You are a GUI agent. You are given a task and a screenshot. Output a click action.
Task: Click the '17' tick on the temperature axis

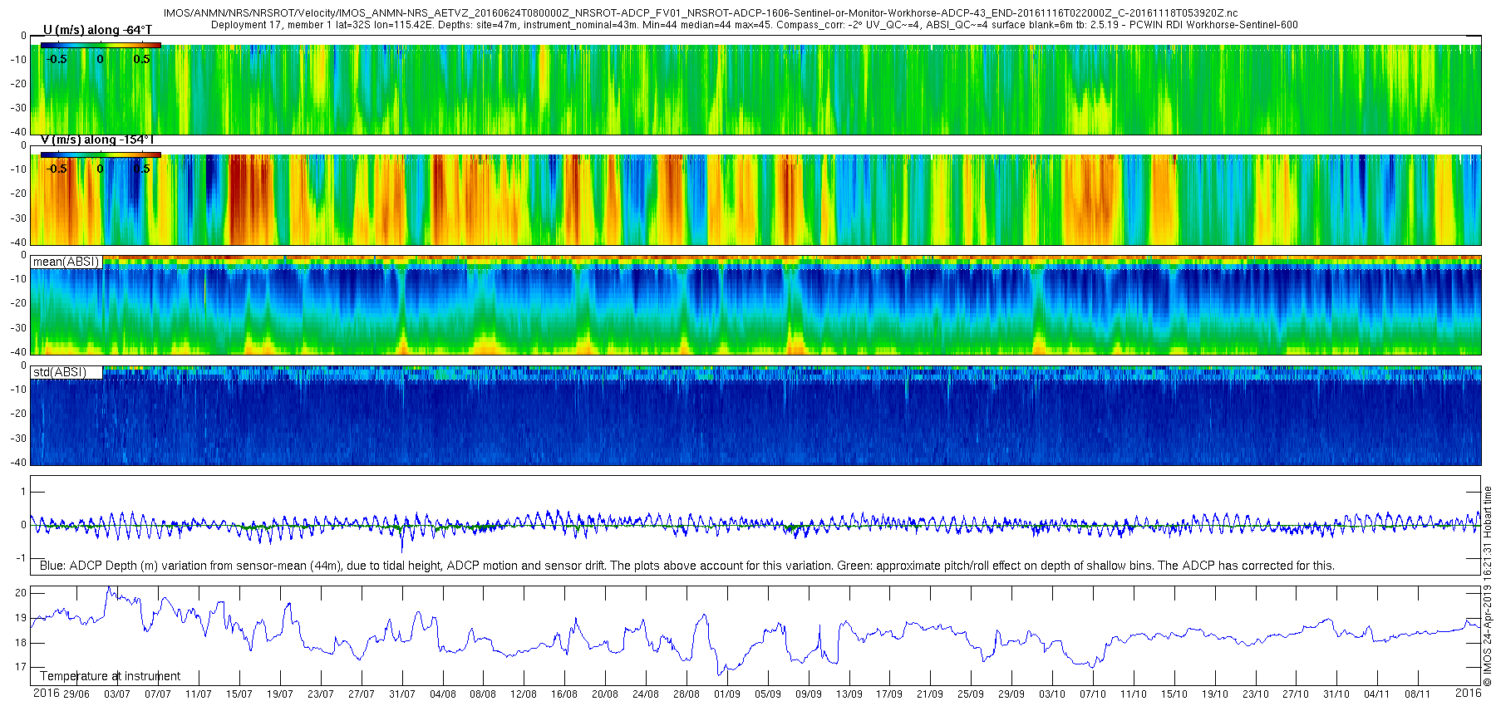(x=21, y=667)
